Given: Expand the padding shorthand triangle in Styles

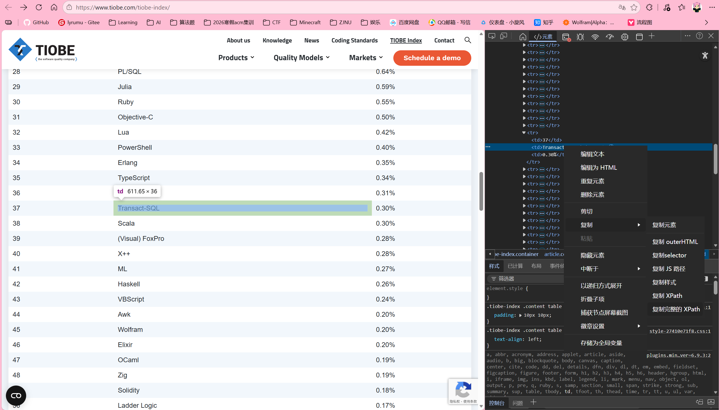Looking at the screenshot, I should tap(521, 315).
